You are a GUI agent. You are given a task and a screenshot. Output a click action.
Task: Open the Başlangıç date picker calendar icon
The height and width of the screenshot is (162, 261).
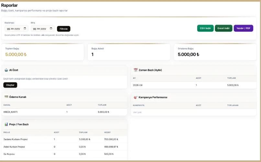point(25,29)
